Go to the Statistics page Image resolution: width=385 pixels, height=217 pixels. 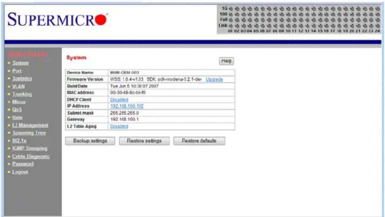click(x=22, y=78)
